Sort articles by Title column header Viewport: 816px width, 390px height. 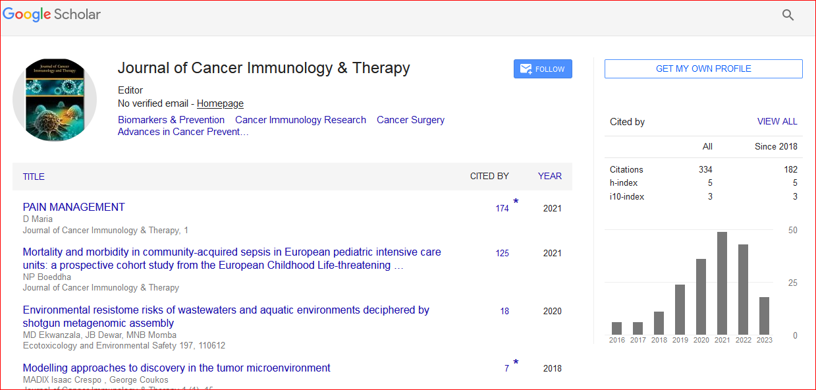34,177
